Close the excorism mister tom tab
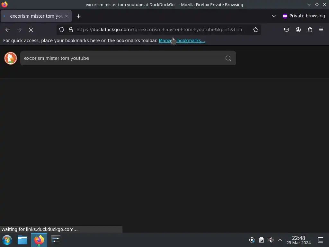This screenshot has width=329, height=247. (67, 16)
